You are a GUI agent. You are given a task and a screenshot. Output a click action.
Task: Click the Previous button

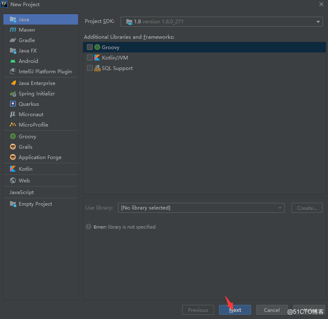(x=198, y=310)
